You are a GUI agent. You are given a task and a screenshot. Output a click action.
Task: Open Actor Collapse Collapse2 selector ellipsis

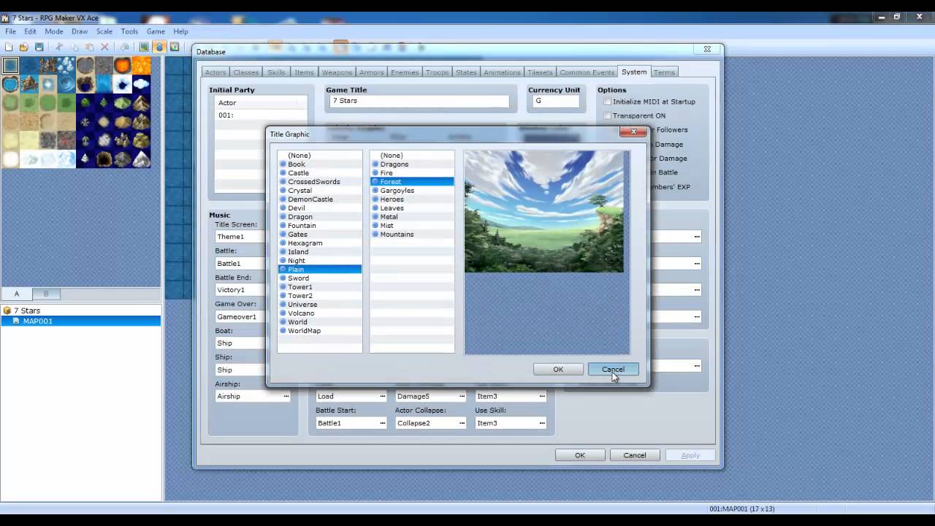pyautogui.click(x=462, y=423)
